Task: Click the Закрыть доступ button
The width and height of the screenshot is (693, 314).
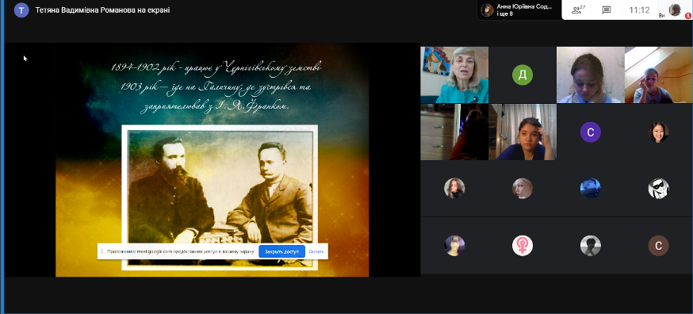Action: (281, 251)
